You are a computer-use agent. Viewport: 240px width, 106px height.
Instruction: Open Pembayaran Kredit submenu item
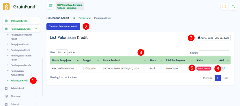click(20, 50)
